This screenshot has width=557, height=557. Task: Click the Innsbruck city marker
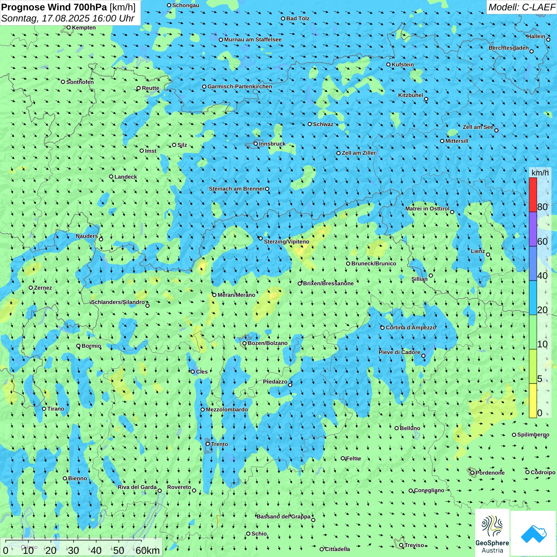pyautogui.click(x=256, y=144)
